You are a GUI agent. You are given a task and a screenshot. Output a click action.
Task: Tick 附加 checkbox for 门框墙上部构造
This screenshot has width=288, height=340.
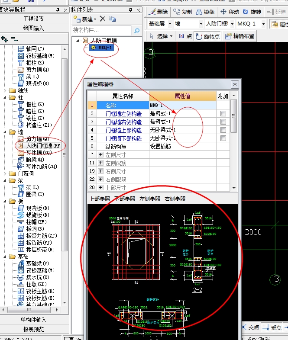(223, 130)
